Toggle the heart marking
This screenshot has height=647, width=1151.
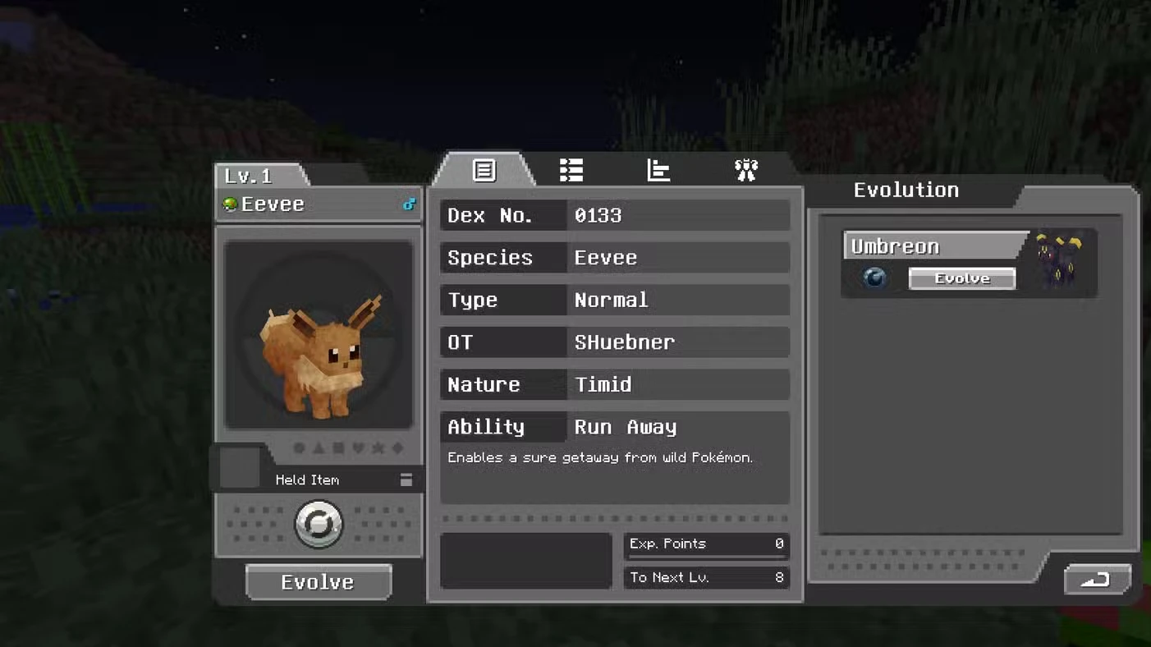(358, 448)
